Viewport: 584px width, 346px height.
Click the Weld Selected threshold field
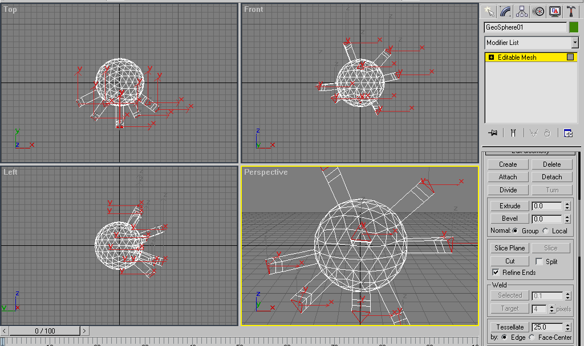coord(547,296)
